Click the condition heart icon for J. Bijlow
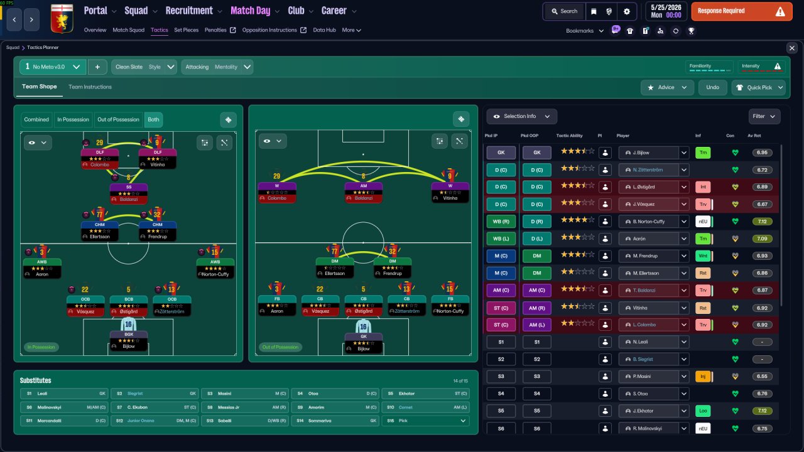Screen dimensions: 804x452 tap(736, 153)
